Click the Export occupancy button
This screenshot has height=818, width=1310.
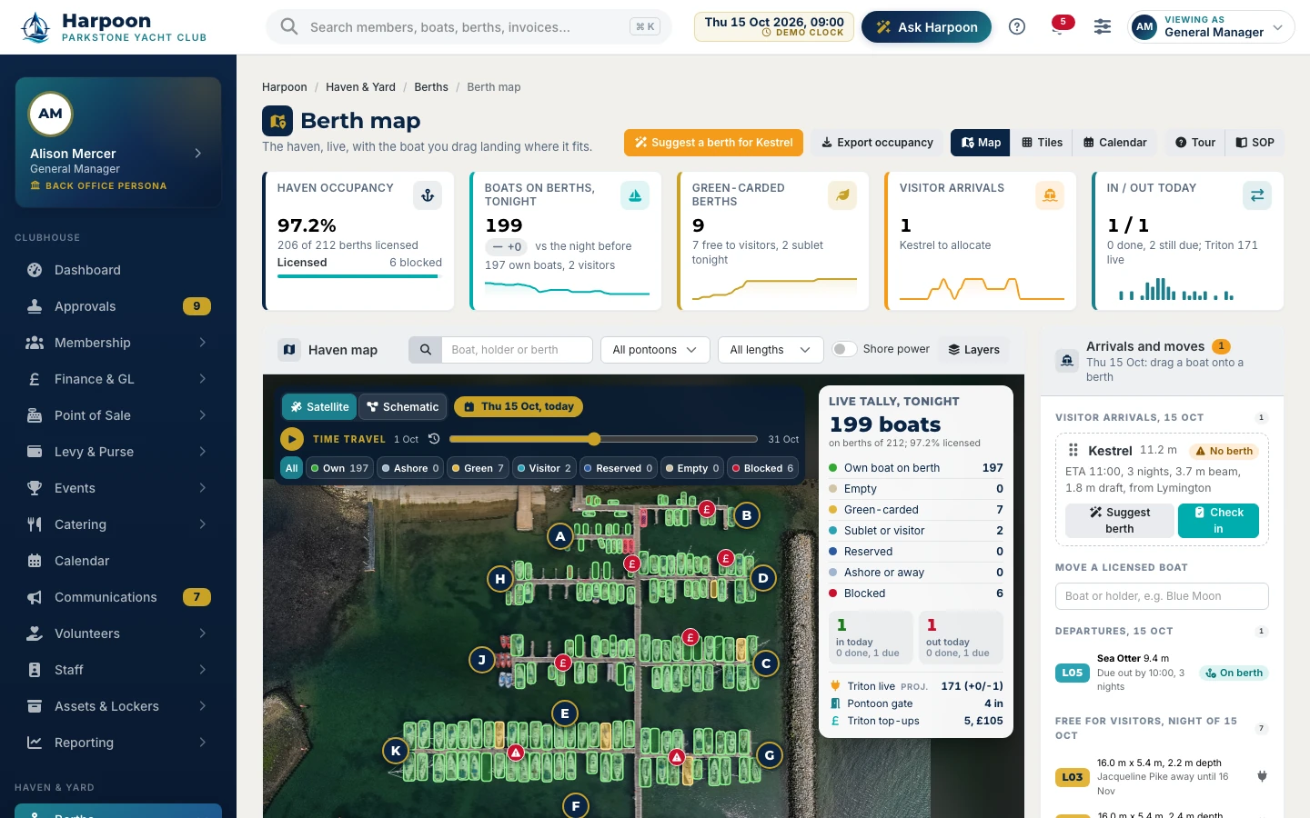877,143
